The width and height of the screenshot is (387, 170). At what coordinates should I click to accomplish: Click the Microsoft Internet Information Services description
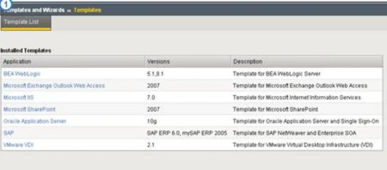(x=297, y=98)
